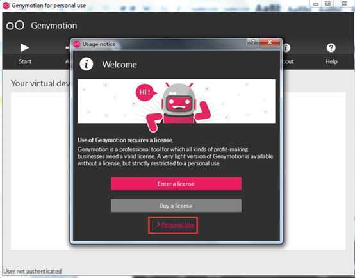Viewport: 355px width, 278px height.
Task: Click the Help label in toolbar
Action: (x=331, y=61)
